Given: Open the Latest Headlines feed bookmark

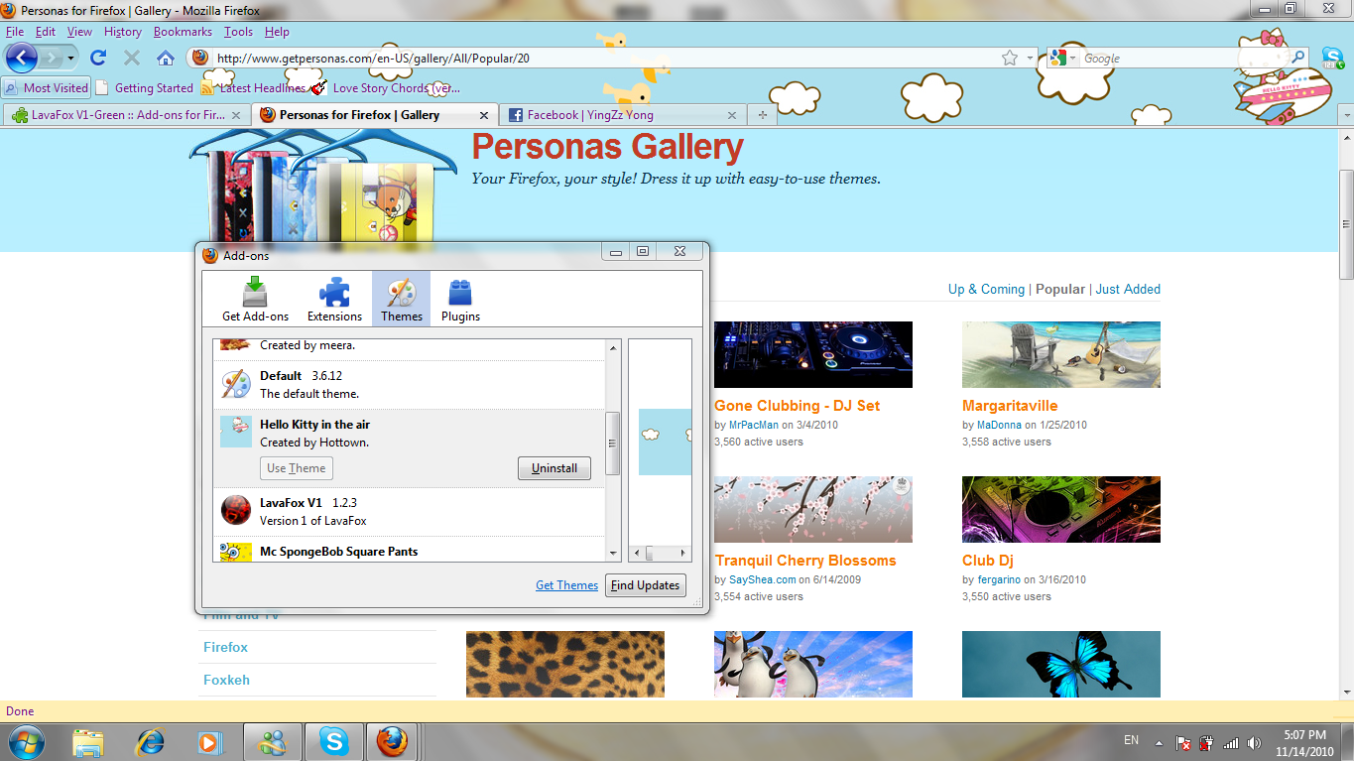Looking at the screenshot, I should (253, 87).
